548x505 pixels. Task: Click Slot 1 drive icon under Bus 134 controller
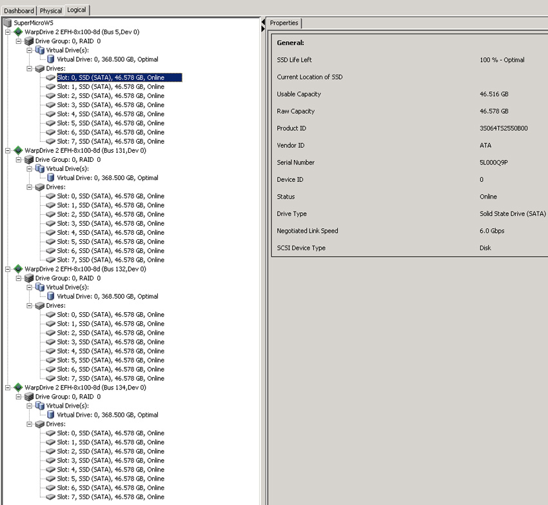[51, 442]
